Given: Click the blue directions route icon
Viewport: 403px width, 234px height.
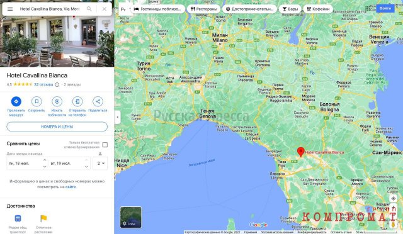Looking at the screenshot, I should [x=16, y=101].
